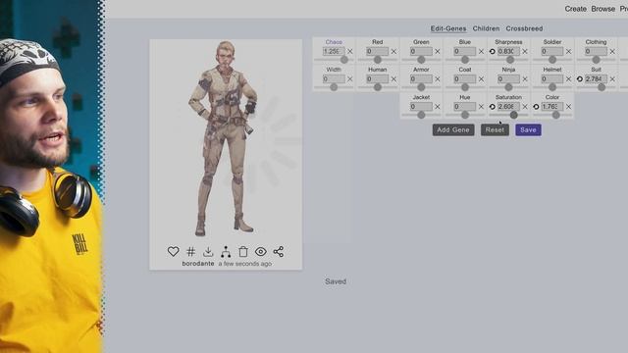Remove the Width gene
The height and width of the screenshot is (353, 628).
point(350,78)
